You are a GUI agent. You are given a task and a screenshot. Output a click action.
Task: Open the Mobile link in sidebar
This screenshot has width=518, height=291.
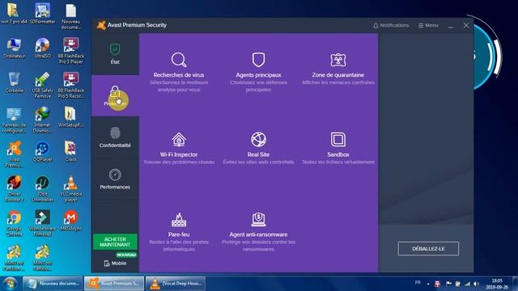pyautogui.click(x=115, y=264)
